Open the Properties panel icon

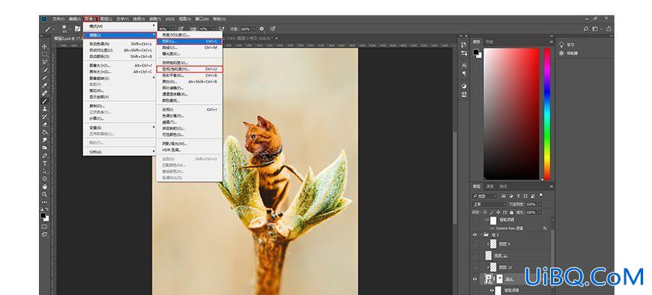pos(464,53)
